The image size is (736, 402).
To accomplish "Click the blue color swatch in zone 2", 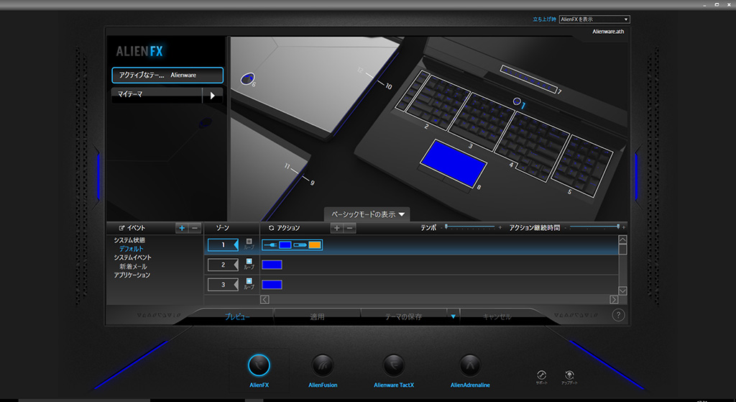I will coord(272,265).
